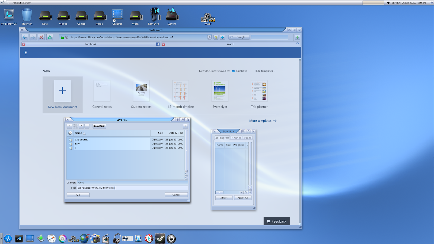This screenshot has height=244, width=434.
Task: Click the magnifier icon beside the URL
Action: 209,37
